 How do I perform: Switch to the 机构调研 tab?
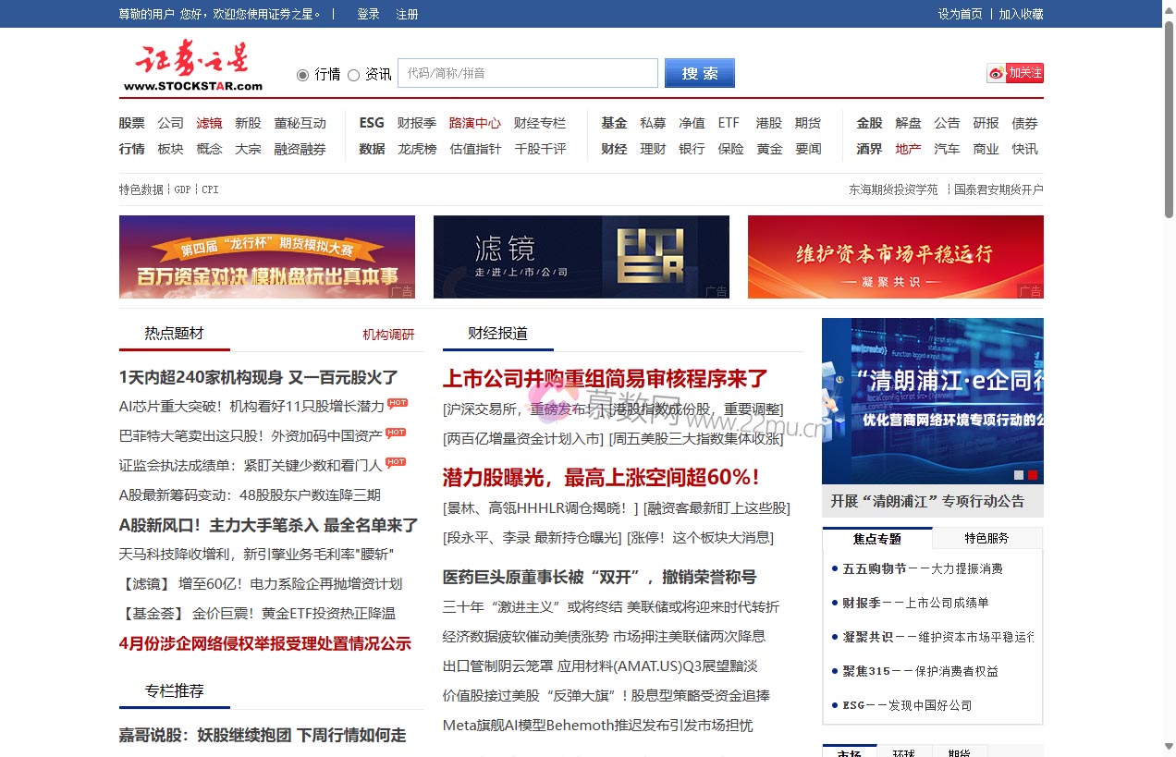(x=389, y=334)
